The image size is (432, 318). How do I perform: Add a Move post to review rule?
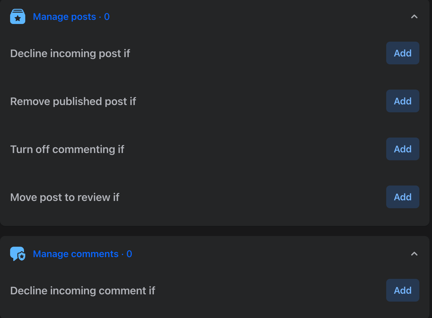pyautogui.click(x=403, y=197)
